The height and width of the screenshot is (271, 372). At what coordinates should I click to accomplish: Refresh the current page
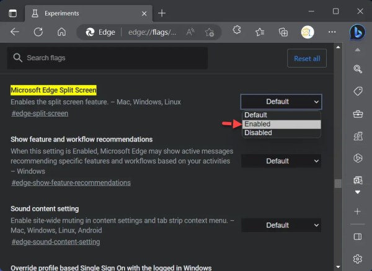(x=38, y=32)
